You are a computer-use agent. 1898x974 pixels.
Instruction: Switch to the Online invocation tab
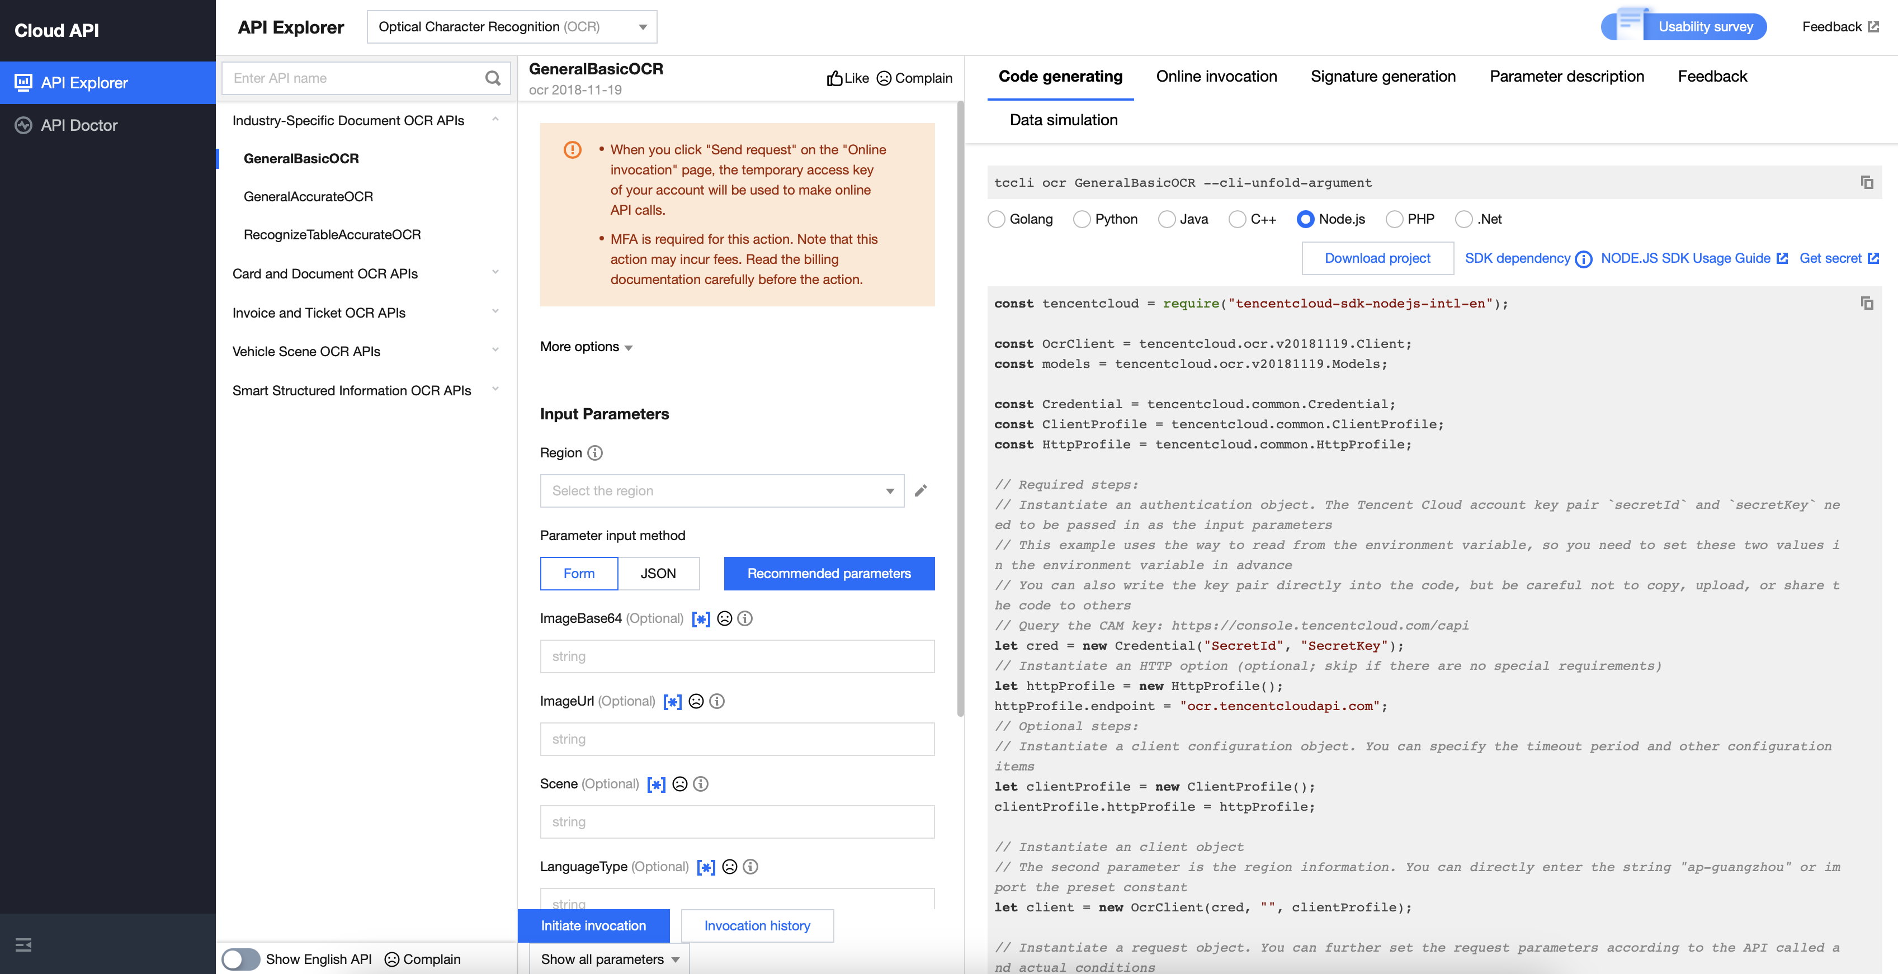(1216, 77)
